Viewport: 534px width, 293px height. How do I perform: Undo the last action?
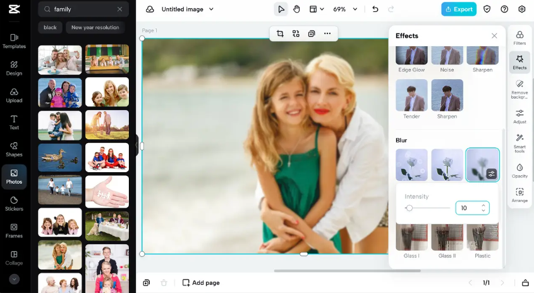point(375,9)
